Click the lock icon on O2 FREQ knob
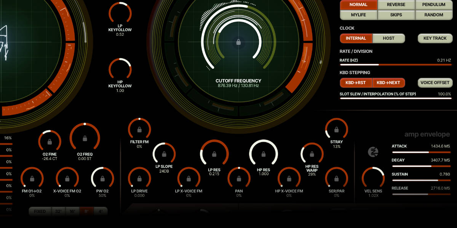This screenshot has width=457, height=228. (85, 139)
